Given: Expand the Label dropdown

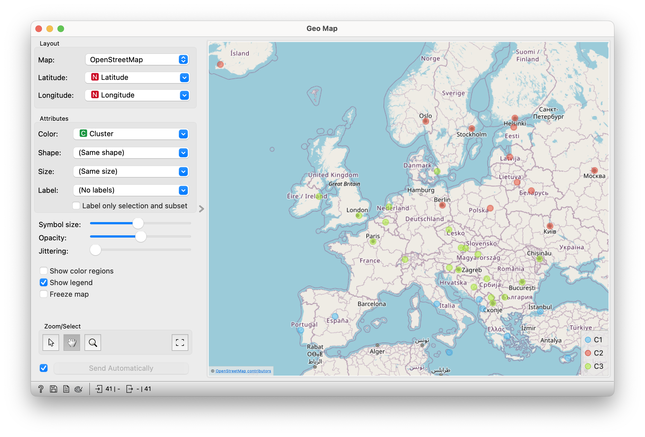Looking at the screenshot, I should pos(131,190).
